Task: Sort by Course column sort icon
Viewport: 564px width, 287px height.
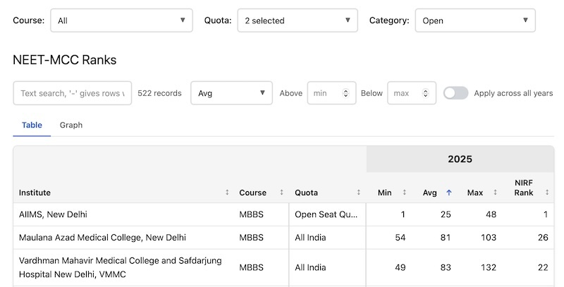Action: coord(281,193)
